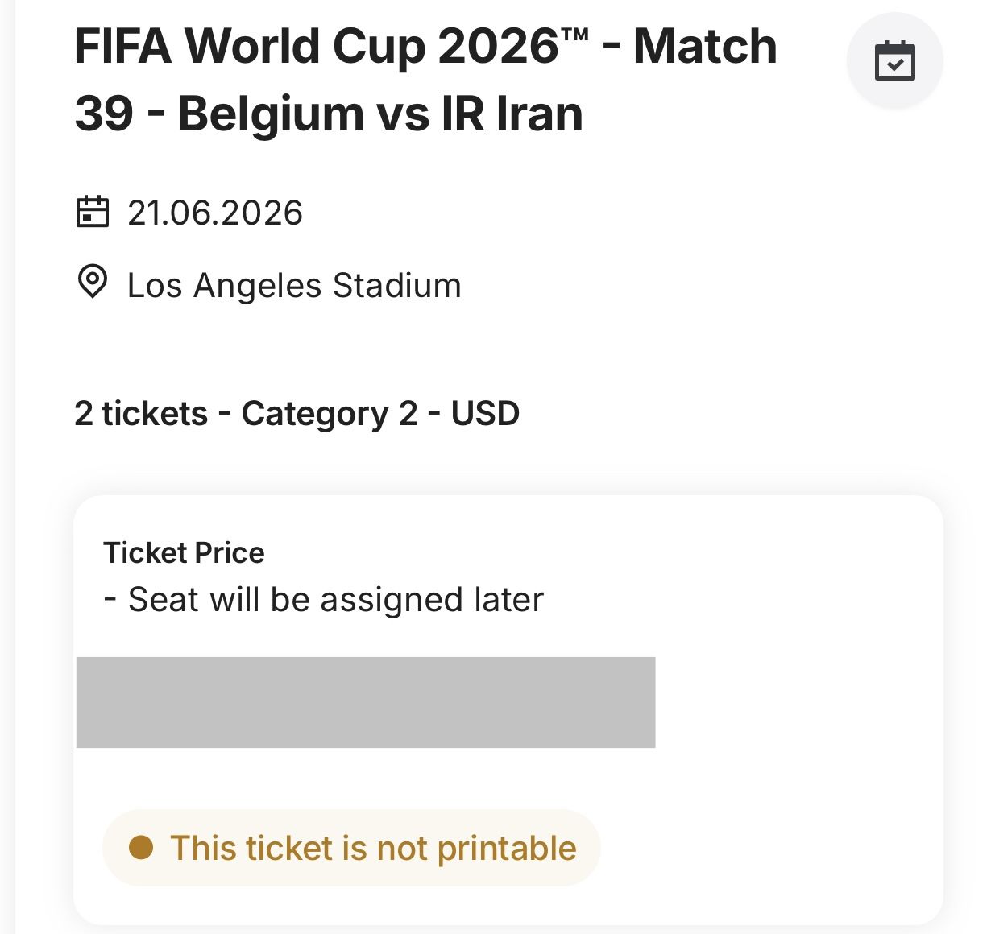Click the word "Match" in the title
The width and height of the screenshot is (987, 934).
coord(705,47)
